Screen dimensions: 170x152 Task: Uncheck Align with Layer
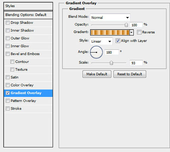(x=118, y=41)
